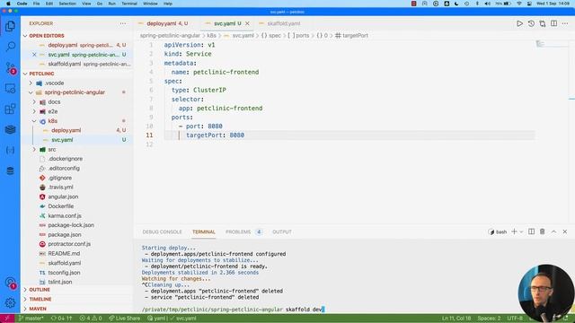This screenshot has width=575, height=323.
Task: Open Manage settings gear icon
Action: point(10,302)
